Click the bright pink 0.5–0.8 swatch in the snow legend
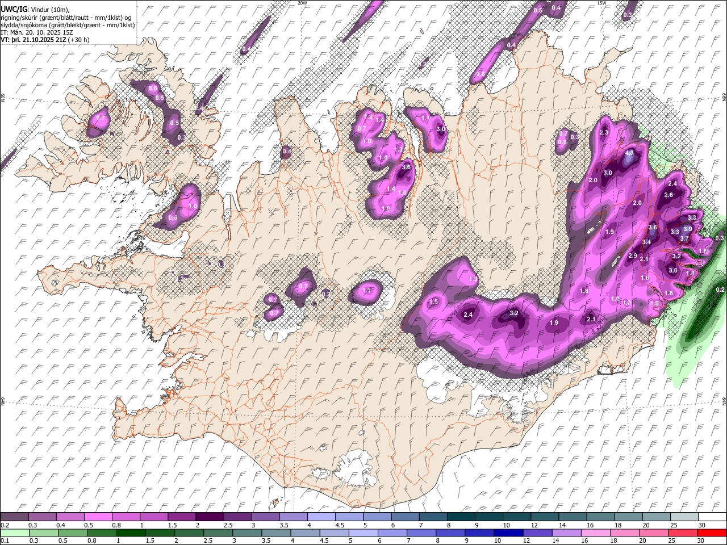727x545 pixels. tap(98, 517)
